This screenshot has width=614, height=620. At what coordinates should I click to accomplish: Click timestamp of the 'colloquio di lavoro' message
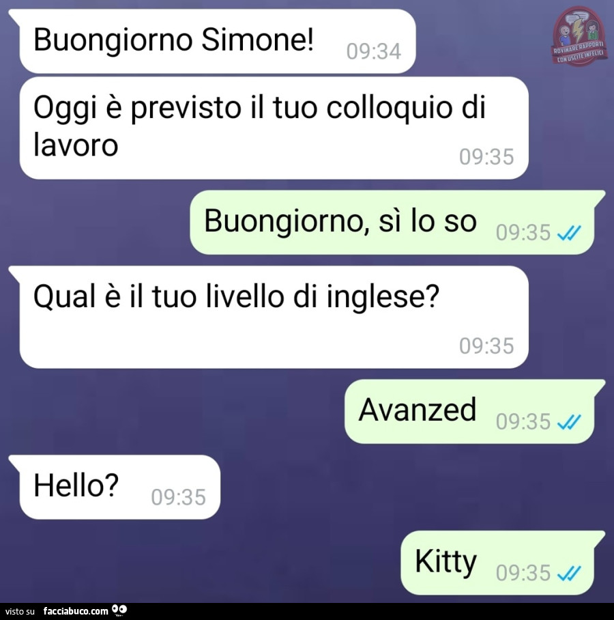(486, 157)
